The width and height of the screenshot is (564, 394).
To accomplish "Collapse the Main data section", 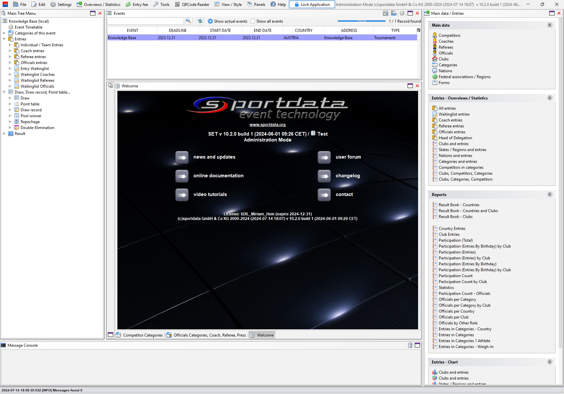I will [550, 25].
